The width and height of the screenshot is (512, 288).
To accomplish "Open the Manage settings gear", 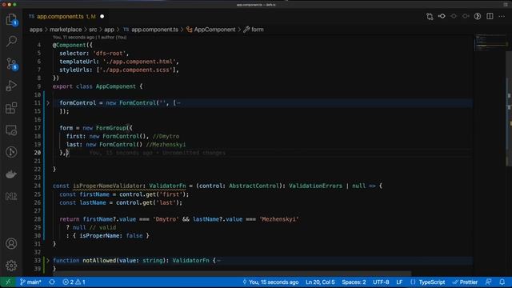I will tap(11, 266).
